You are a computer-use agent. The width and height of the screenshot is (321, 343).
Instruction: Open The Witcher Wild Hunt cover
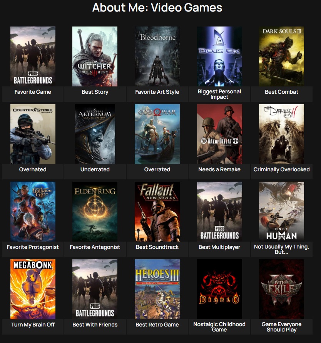point(95,56)
